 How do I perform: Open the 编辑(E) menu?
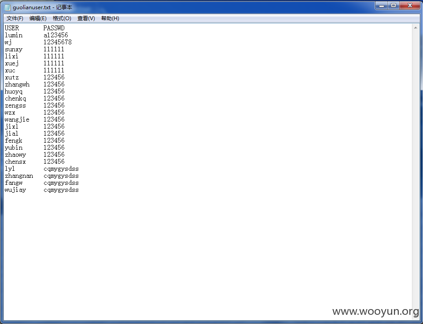pos(38,18)
